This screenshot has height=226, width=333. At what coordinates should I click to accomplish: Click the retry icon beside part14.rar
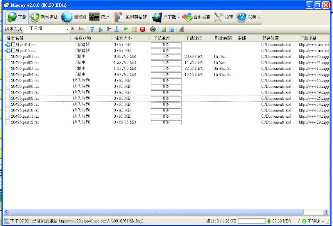8,45
